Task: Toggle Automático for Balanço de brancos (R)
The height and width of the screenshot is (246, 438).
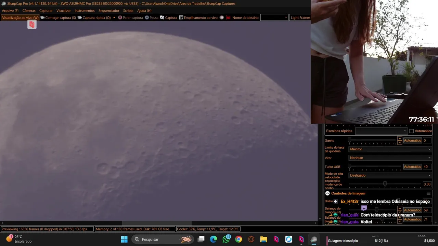Action: pos(412,210)
